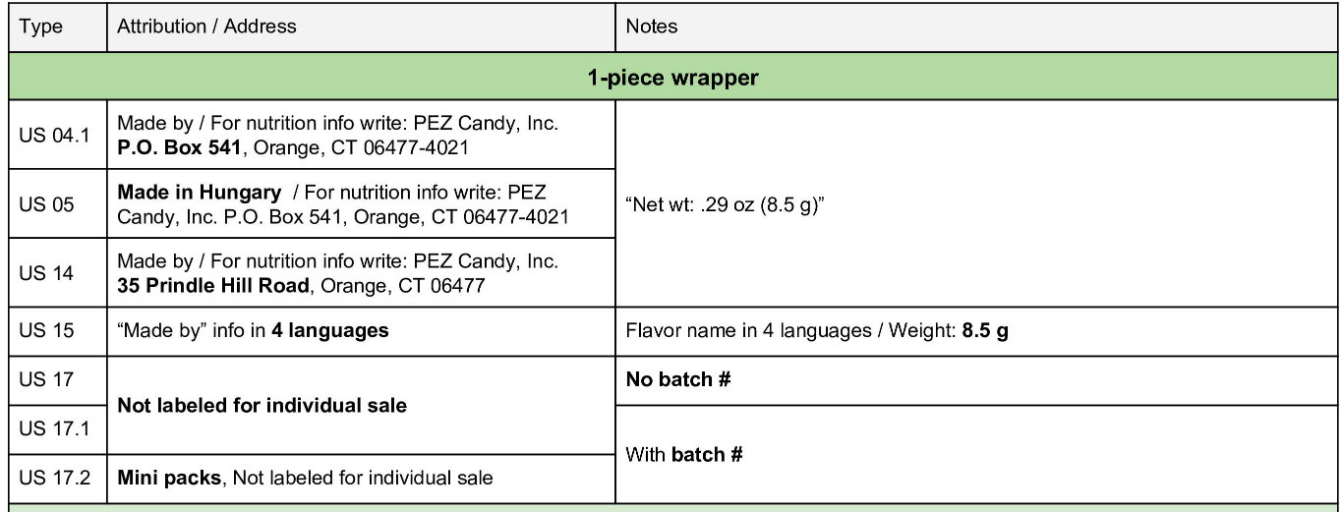Select the "US 17.1" type cell
The image size is (1341, 512).
[x=47, y=429]
